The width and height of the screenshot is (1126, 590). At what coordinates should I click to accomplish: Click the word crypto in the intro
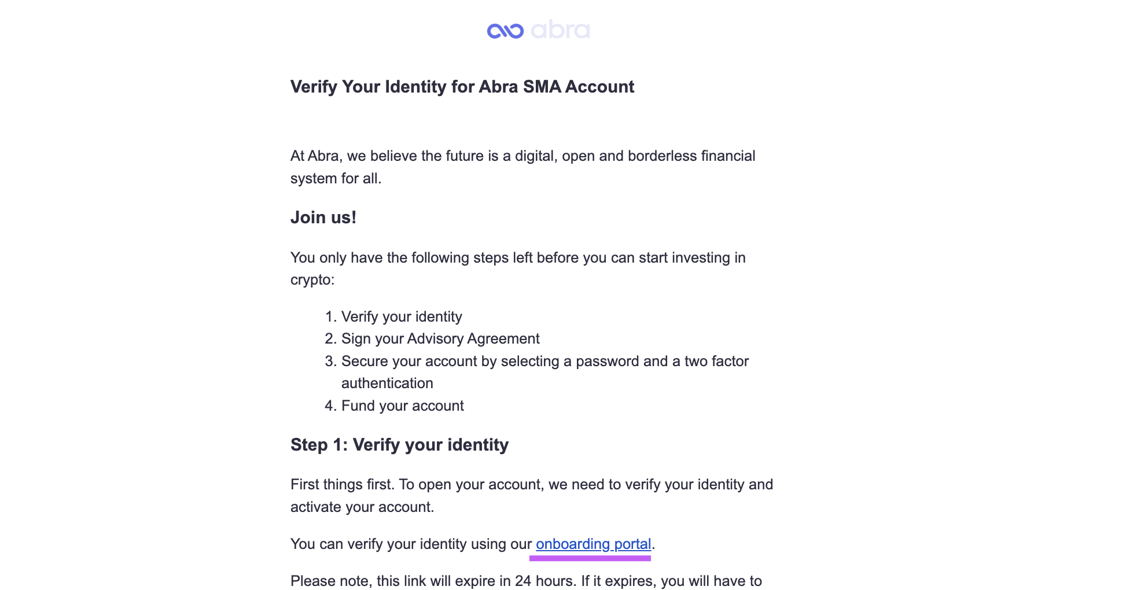point(312,281)
